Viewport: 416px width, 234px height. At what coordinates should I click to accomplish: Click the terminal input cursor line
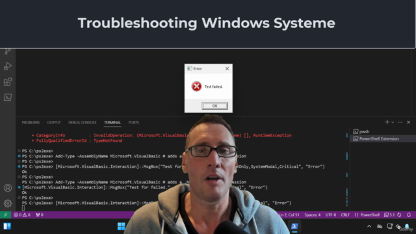pyautogui.click(x=23, y=208)
